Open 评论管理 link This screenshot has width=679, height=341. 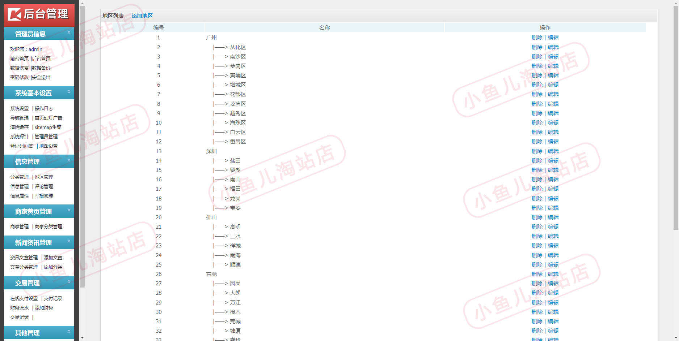click(44, 186)
